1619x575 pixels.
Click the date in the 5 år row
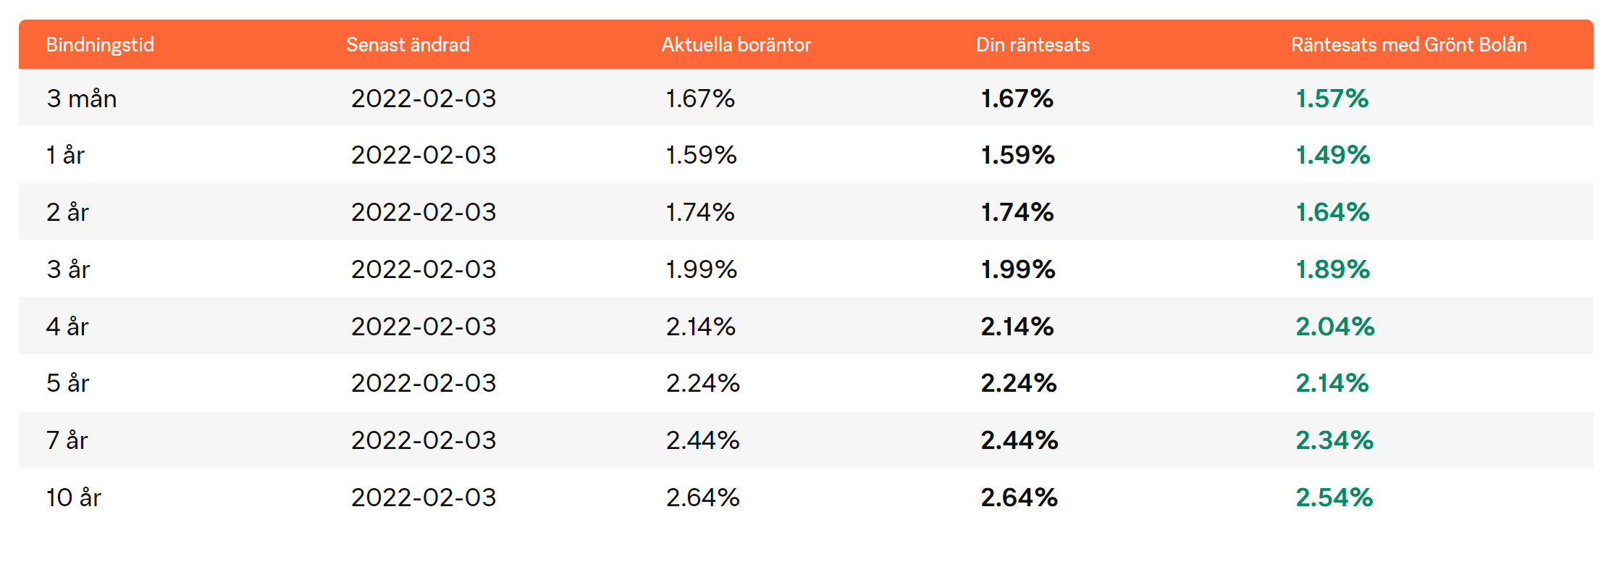pyautogui.click(x=424, y=383)
